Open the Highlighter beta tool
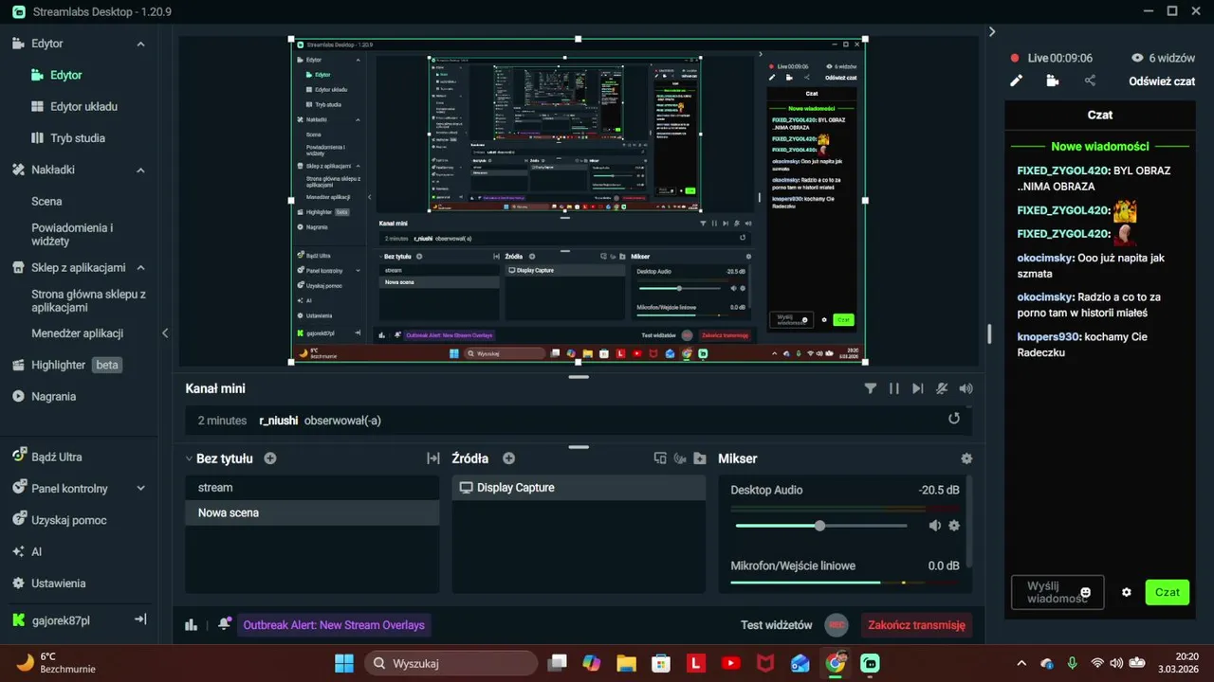The width and height of the screenshot is (1214, 682). pos(66,365)
